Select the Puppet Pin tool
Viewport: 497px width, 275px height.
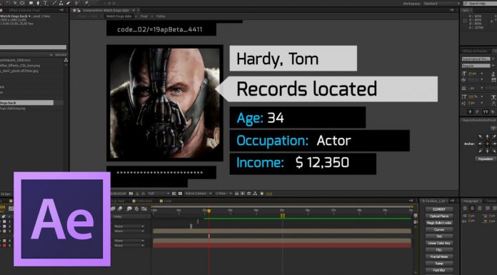click(x=87, y=3)
